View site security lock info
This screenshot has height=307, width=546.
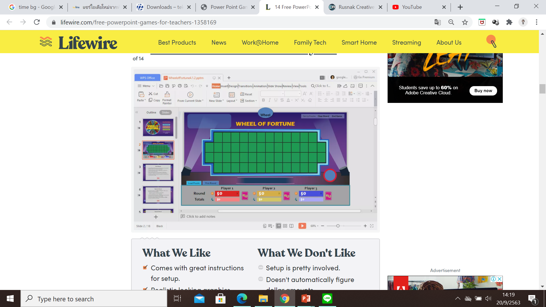(x=53, y=22)
